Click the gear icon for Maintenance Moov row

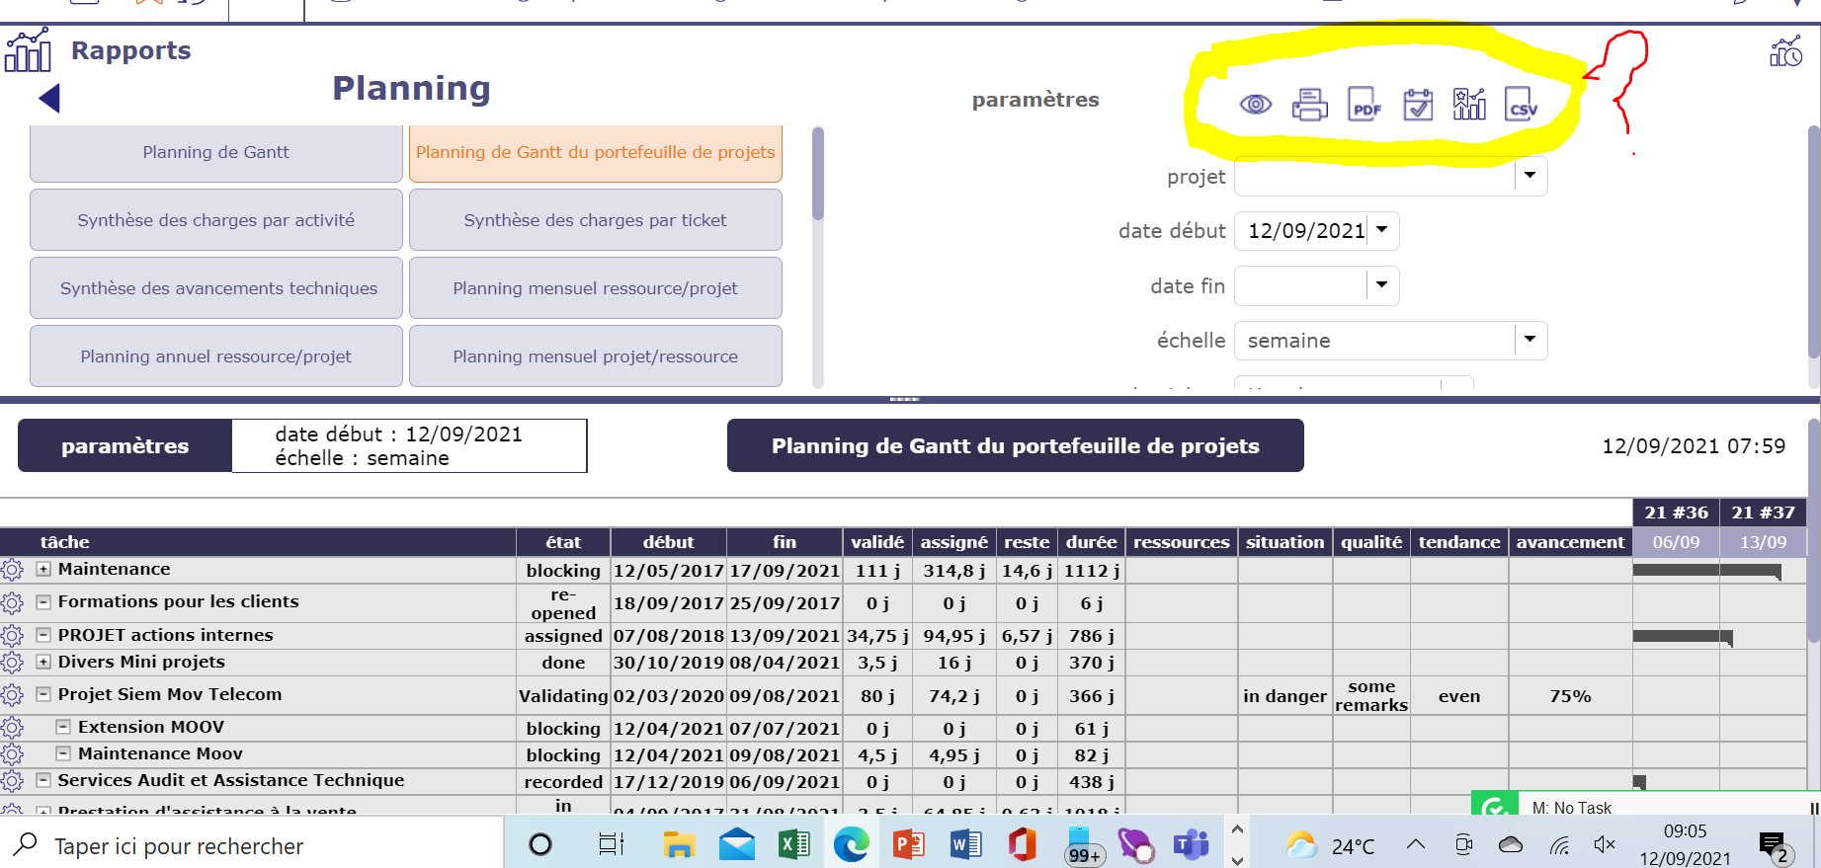tap(12, 754)
